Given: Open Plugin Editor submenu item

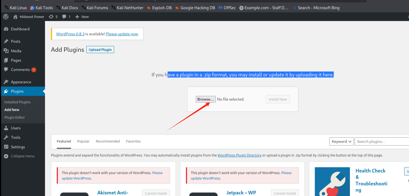Looking at the screenshot, I should [14, 117].
